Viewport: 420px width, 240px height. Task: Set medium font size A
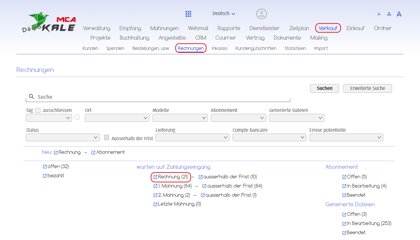(x=389, y=14)
